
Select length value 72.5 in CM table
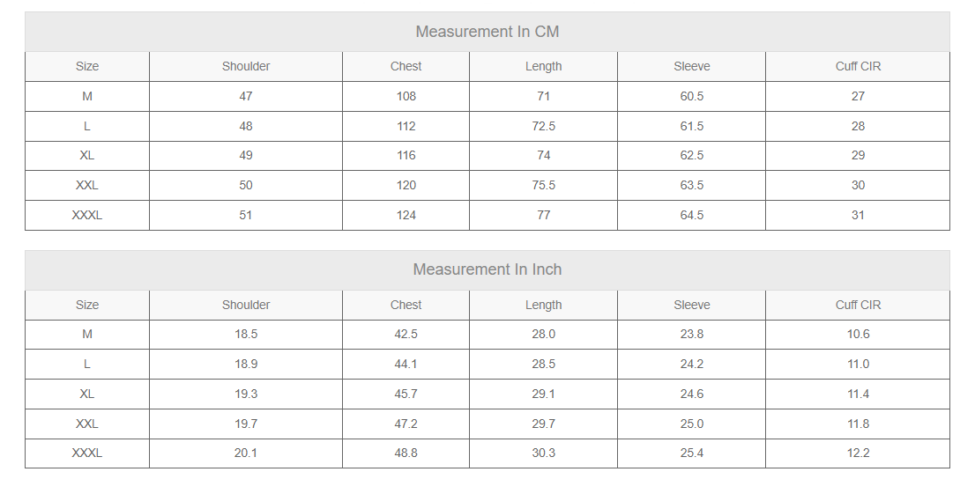(x=543, y=126)
